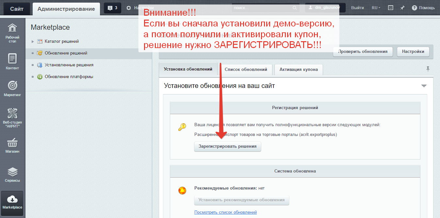Open the Рабочий стол sidebar section

(x=12, y=33)
